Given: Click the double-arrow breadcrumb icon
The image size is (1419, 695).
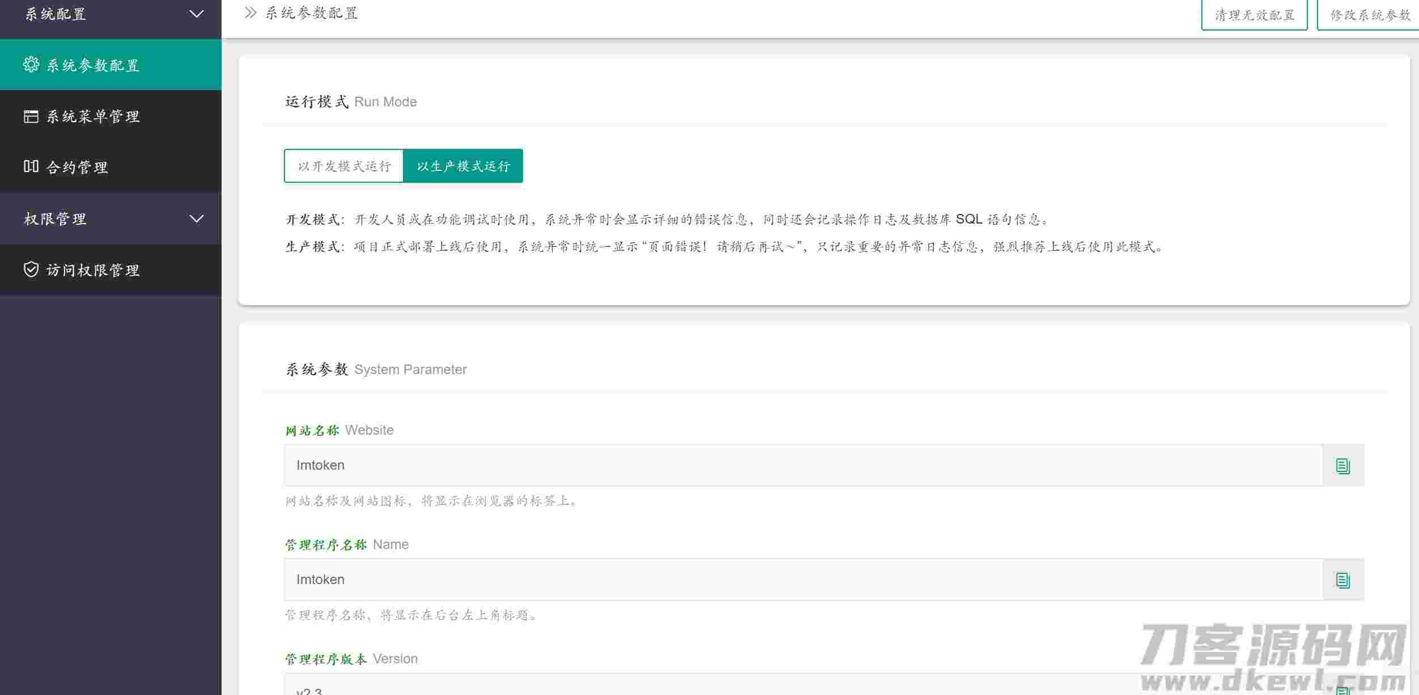Looking at the screenshot, I should click(x=250, y=12).
